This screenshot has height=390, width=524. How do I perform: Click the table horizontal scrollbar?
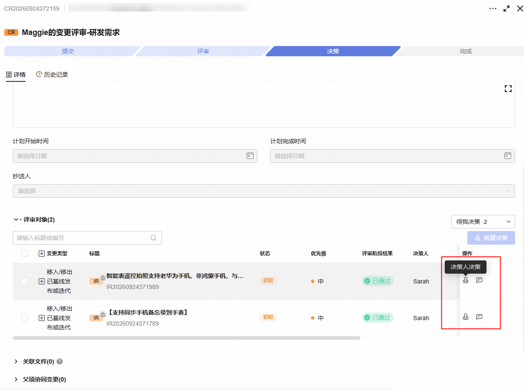187,338
